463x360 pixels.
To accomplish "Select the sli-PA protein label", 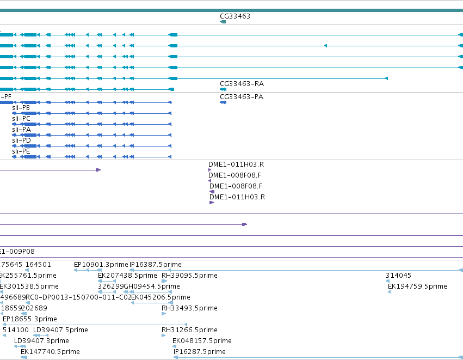I will coord(22,130).
